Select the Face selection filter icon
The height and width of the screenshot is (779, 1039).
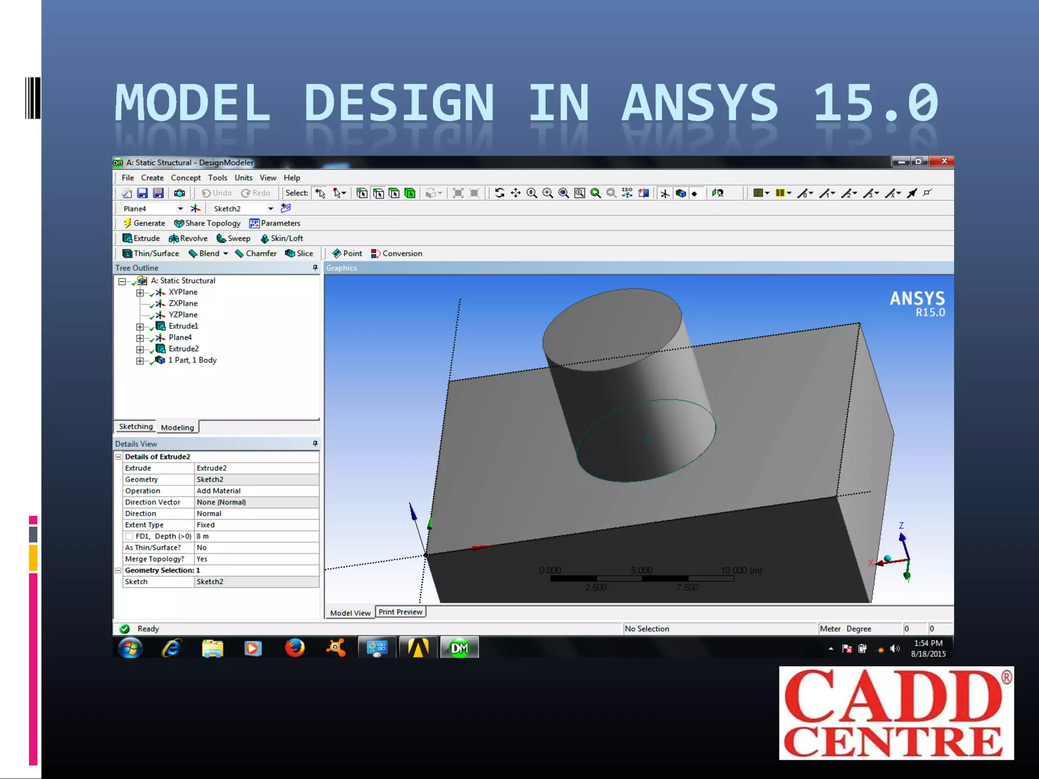[x=394, y=193]
